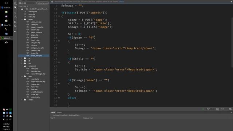This screenshot has width=233, height=131.
Task: Click Remove Comment toolbar icon
Action: pos(15,26)
